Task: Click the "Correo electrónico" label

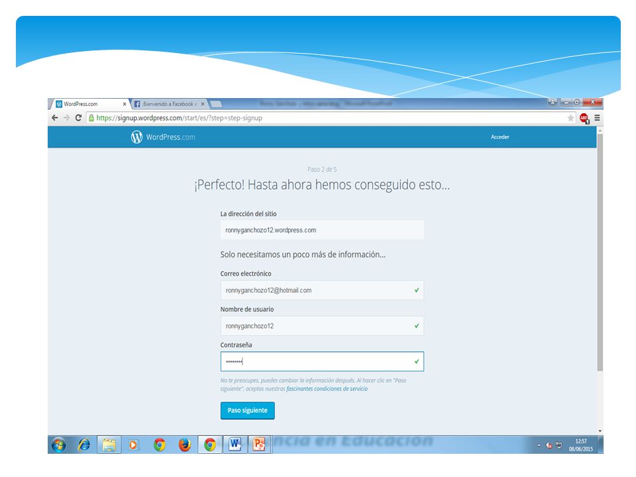Action: [246, 274]
